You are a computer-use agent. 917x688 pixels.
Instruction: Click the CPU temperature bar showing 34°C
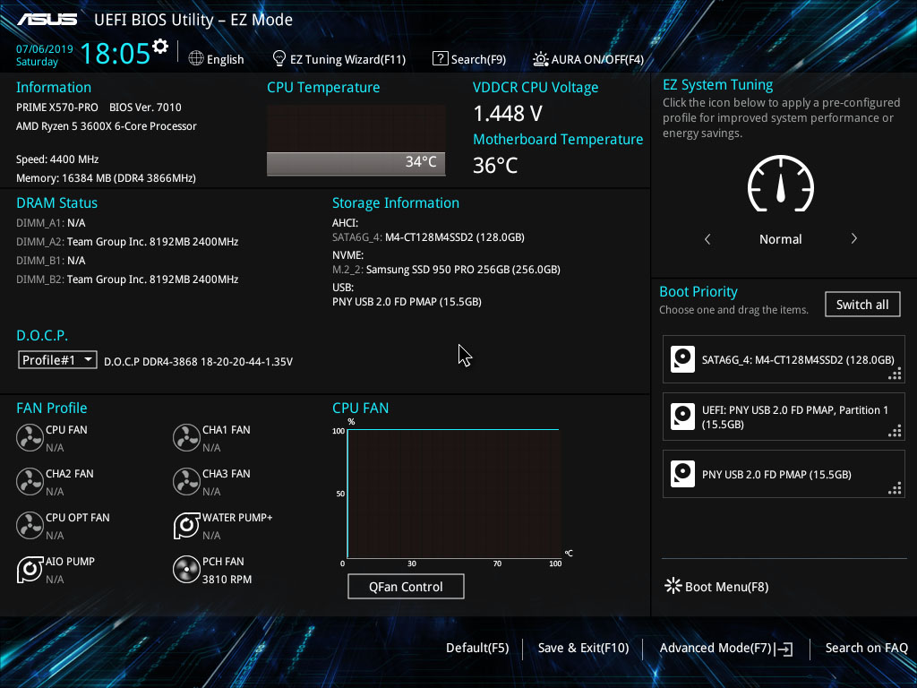click(x=356, y=163)
